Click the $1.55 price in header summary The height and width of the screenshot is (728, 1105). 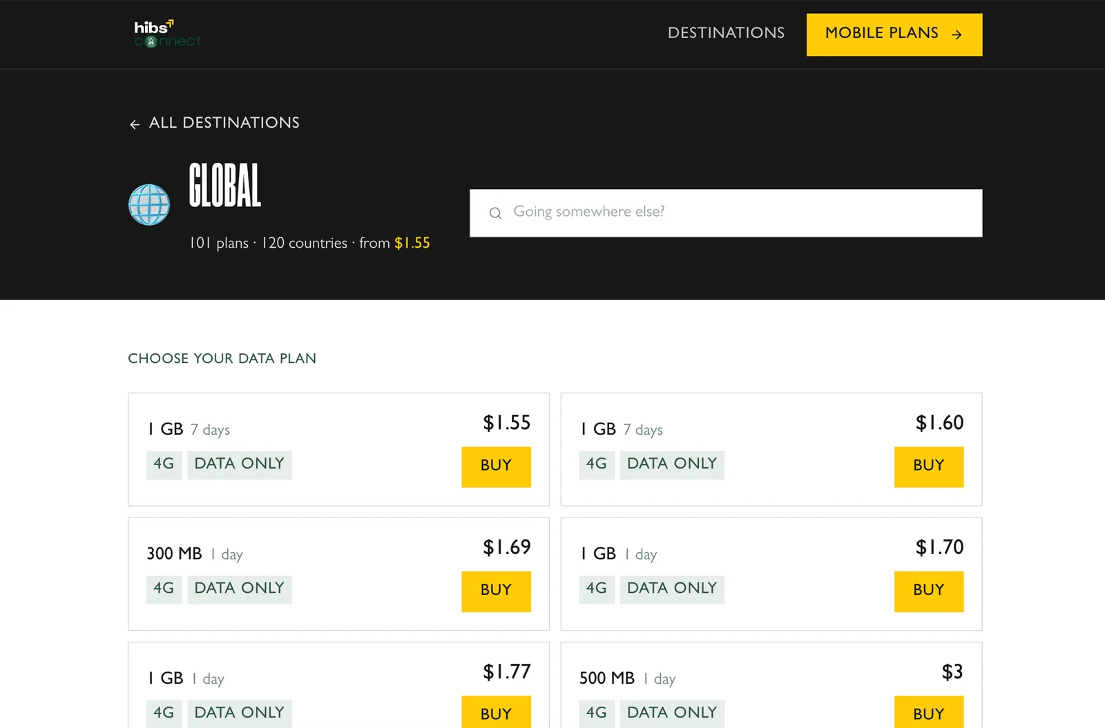[412, 243]
